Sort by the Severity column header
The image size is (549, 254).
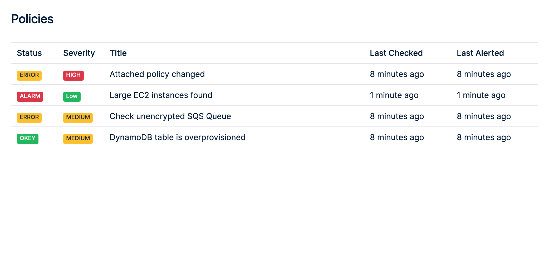[x=79, y=53]
